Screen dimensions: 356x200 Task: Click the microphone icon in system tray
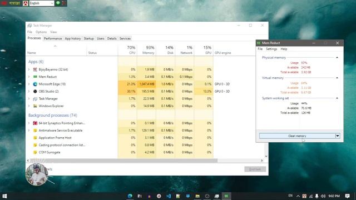317,196
